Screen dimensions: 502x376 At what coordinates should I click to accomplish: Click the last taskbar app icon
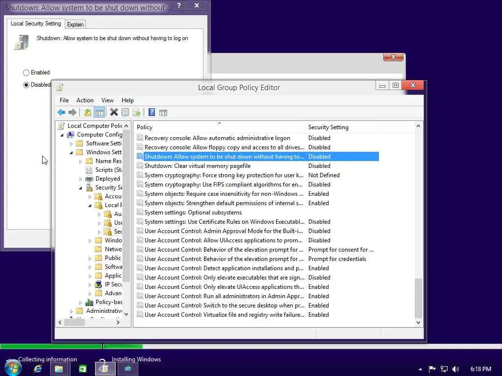tap(128, 369)
